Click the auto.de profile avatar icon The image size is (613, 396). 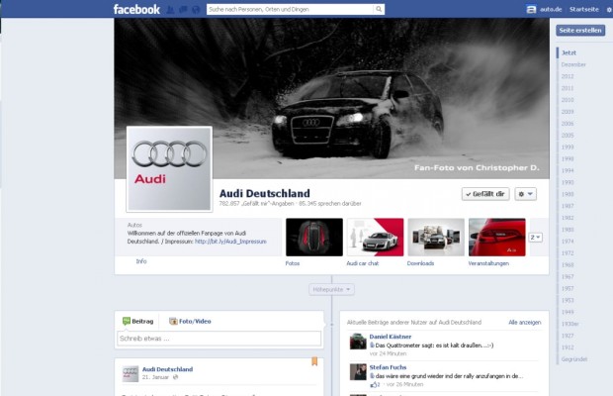531,9
